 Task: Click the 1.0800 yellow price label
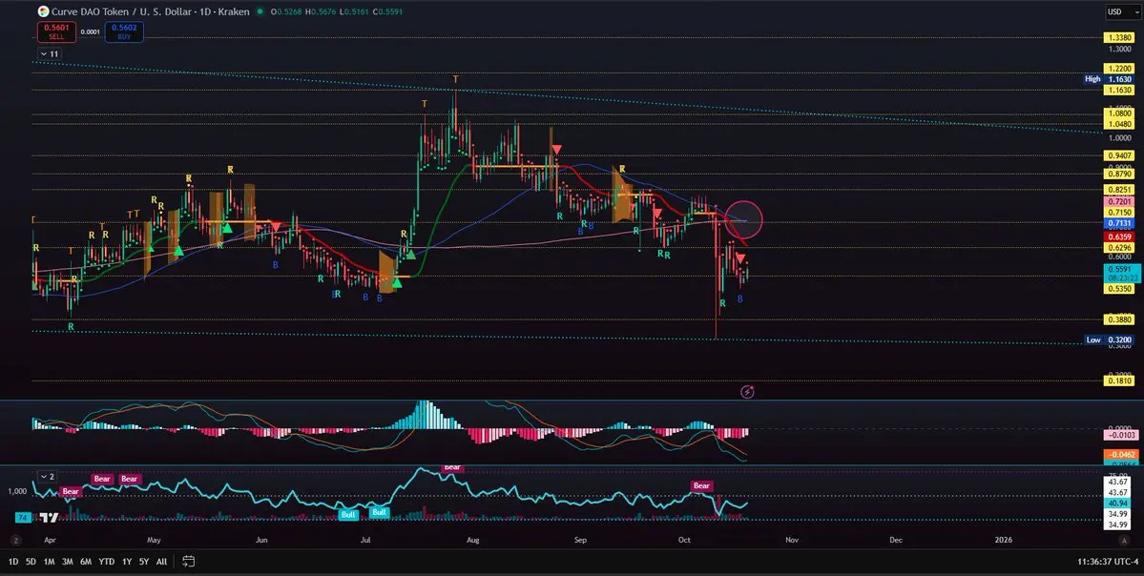point(1119,113)
